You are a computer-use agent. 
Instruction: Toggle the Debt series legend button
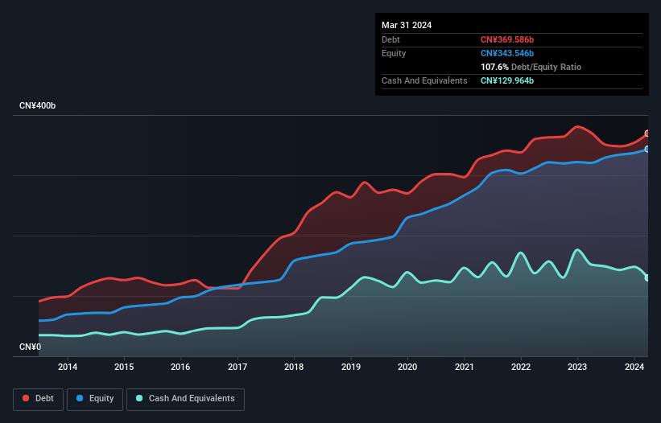tap(39, 399)
